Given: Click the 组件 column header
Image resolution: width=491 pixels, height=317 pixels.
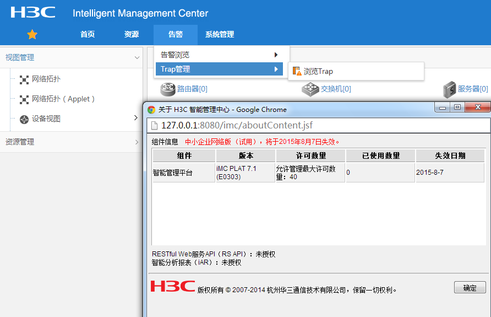Looking at the screenshot, I should (184, 155).
